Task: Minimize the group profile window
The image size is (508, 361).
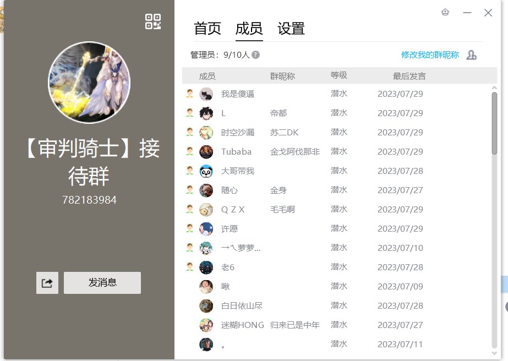Action: coord(467,13)
